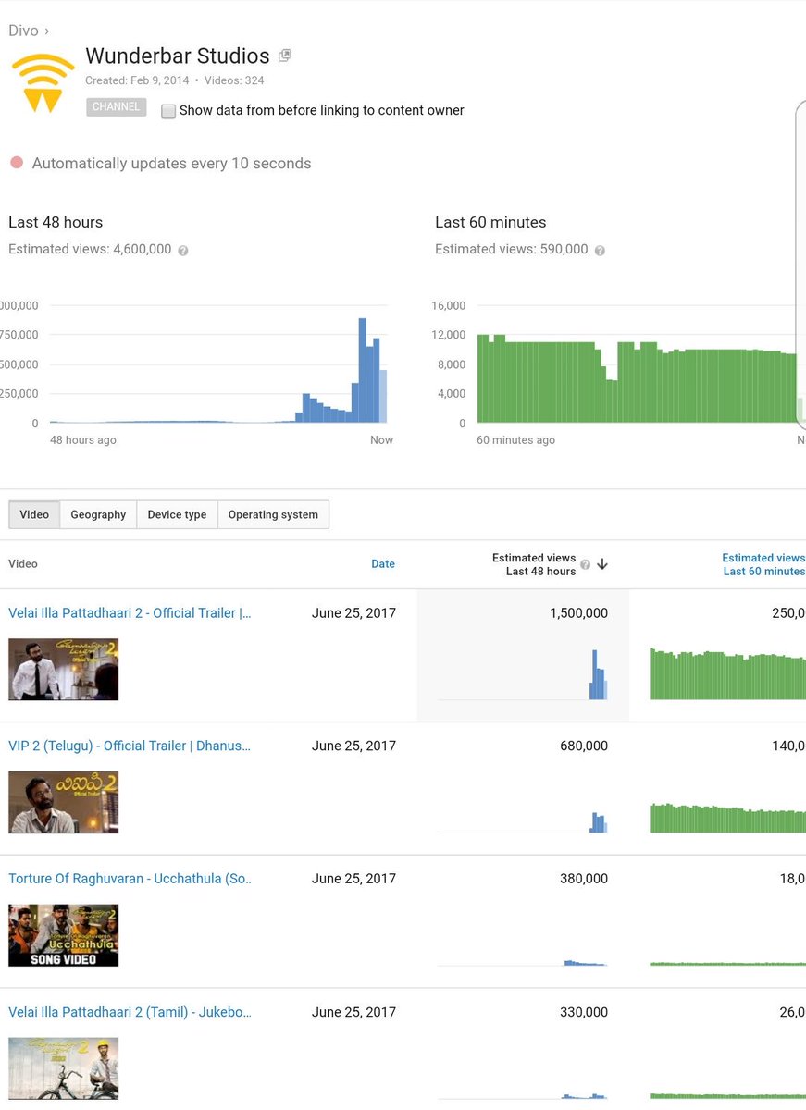Click Automatically updates every 10 seconds text
The image size is (806, 1110).
coord(171,163)
